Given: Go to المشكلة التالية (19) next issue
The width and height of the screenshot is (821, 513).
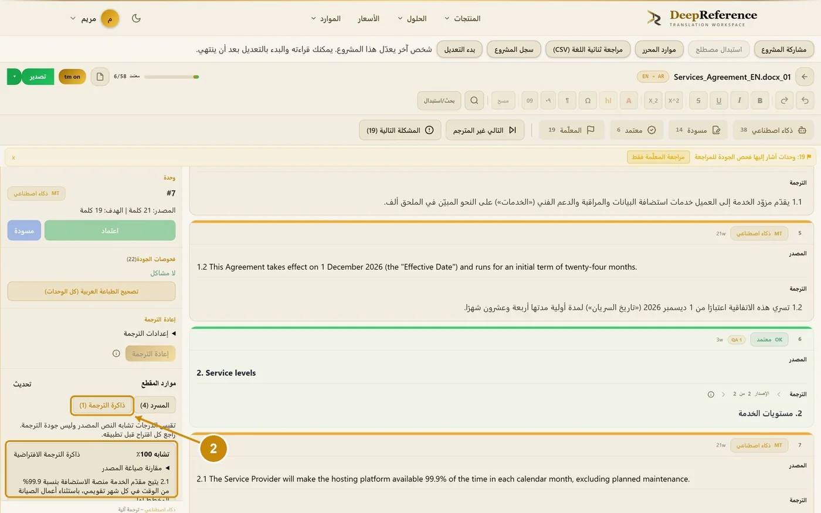Looking at the screenshot, I should coord(400,130).
